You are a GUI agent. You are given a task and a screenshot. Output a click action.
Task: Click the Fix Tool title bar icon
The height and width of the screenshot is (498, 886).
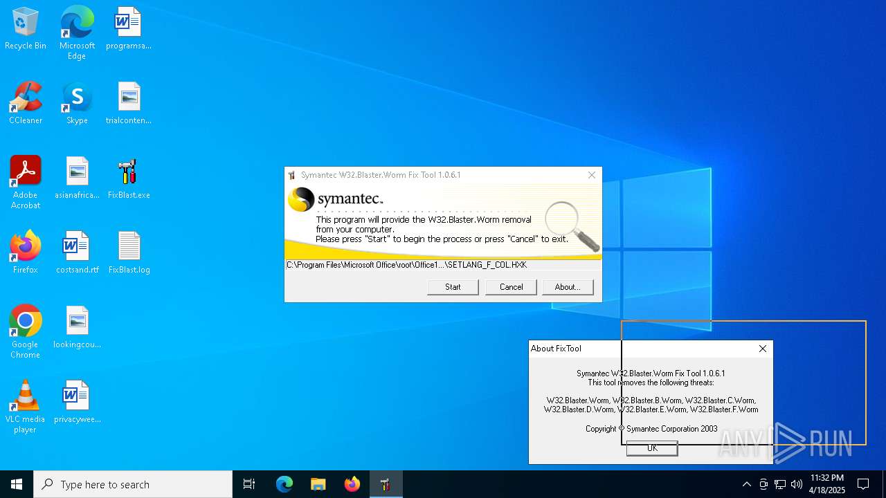point(292,175)
